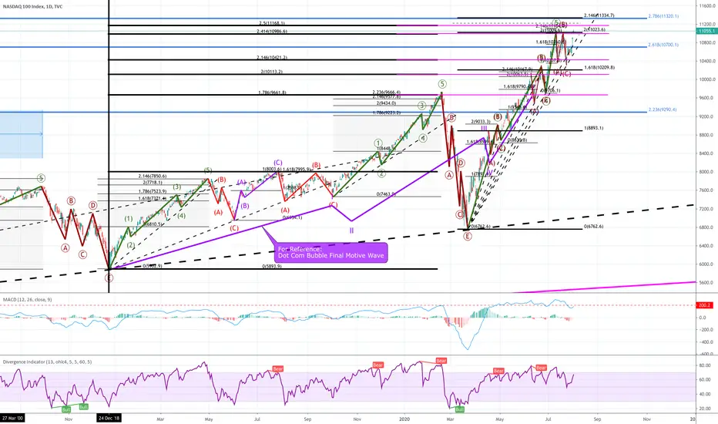This screenshot has width=718, height=424.
Task: Click 20.00 on the divergence indicator axis
Action: point(705,409)
